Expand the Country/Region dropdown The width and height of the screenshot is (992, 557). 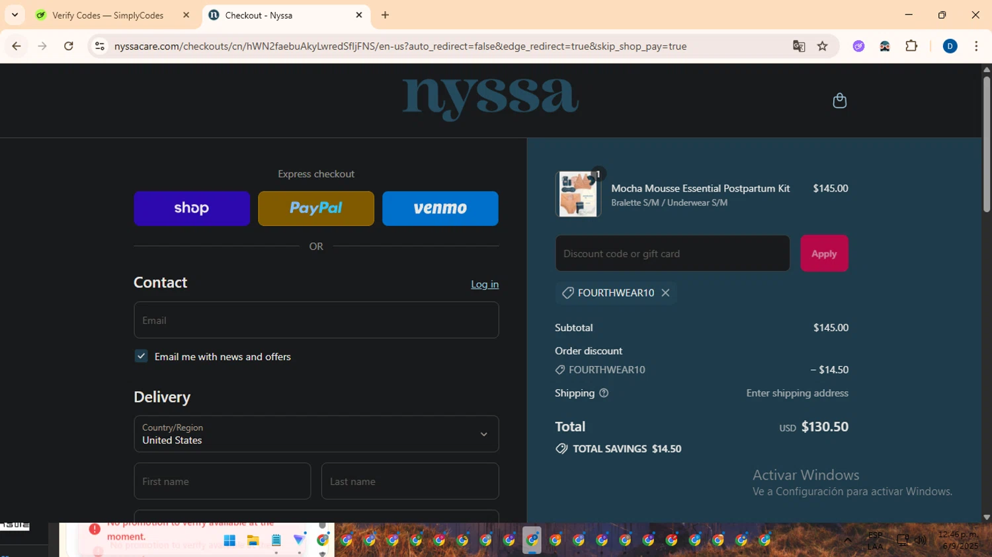(x=316, y=434)
